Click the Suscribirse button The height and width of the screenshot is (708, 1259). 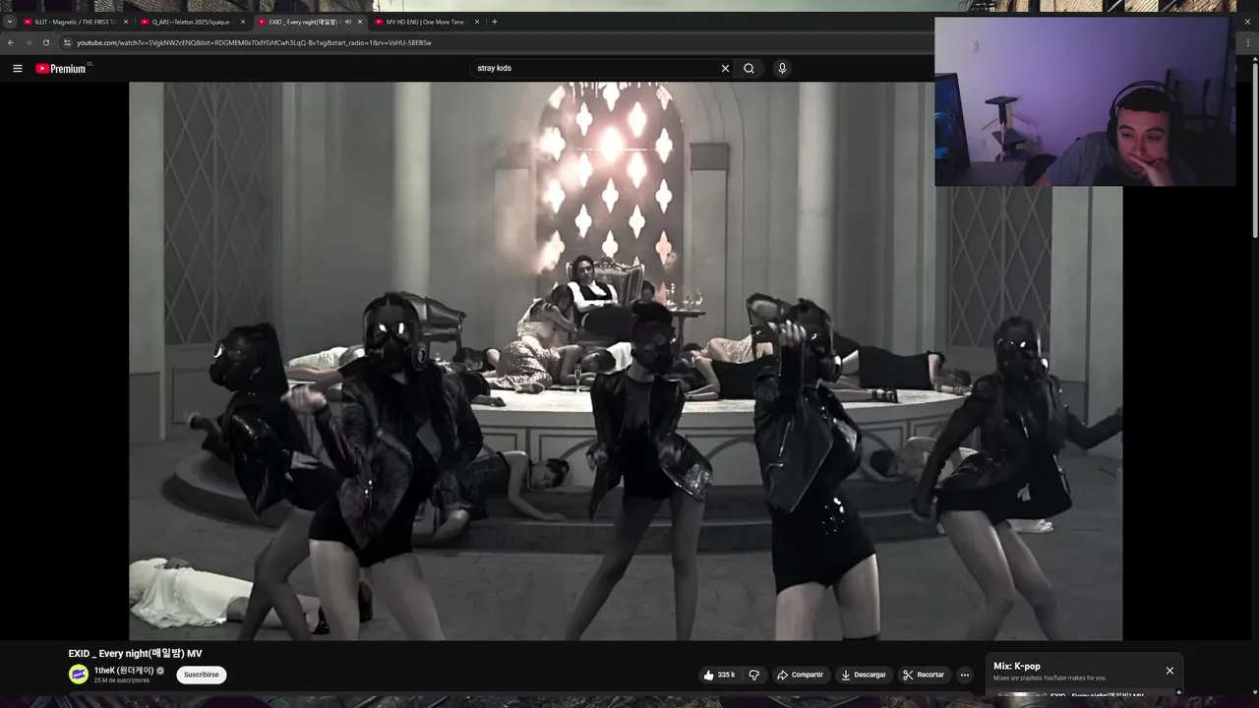pos(202,675)
